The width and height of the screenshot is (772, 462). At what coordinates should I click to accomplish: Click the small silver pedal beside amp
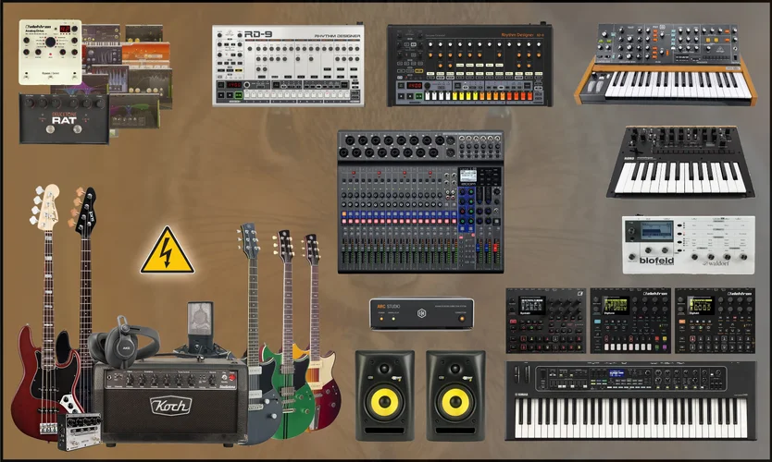80,432
